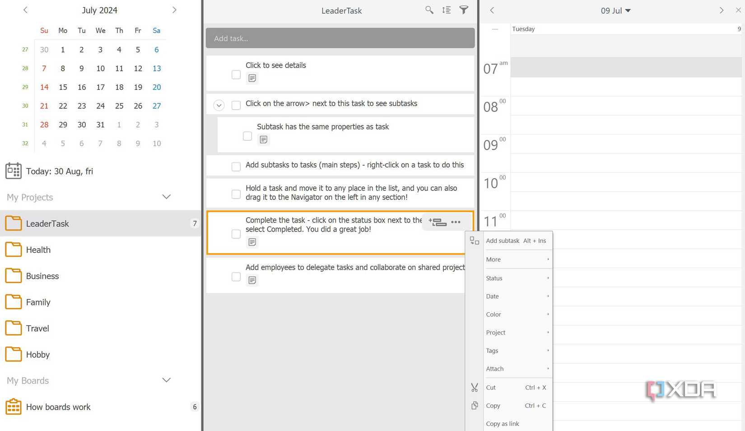Viewport: 745px width, 431px height.
Task: Click the Business project folder icon
Action: point(13,276)
